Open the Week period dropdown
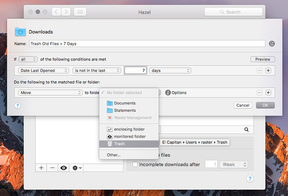Viewport: 288px width, 196px height. tap(234, 165)
